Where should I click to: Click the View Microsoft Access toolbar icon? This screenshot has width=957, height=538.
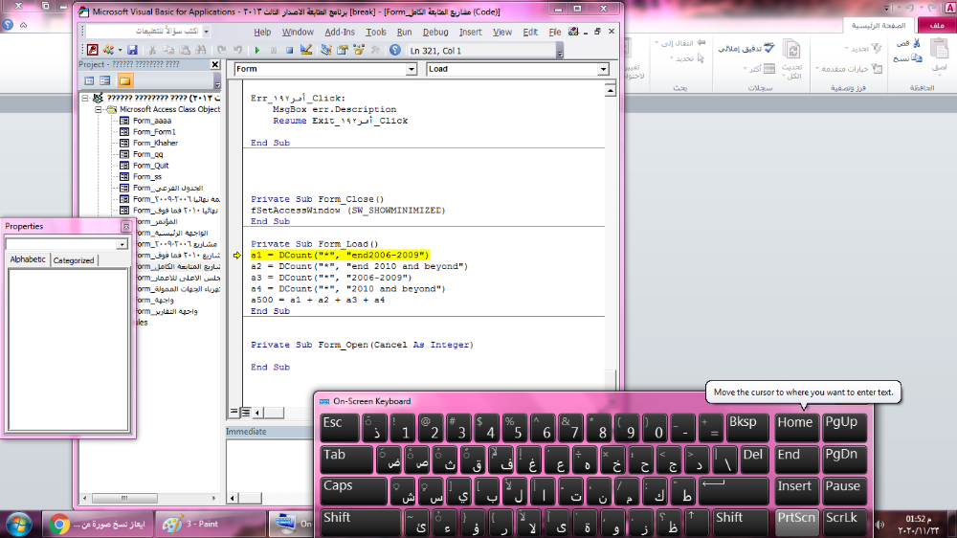point(92,50)
